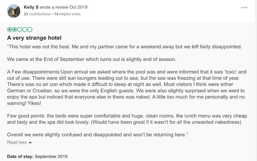The image size is (257, 161).
Task: Open Kelly S reviewer profile name
Action: pyautogui.click(x=31, y=7)
